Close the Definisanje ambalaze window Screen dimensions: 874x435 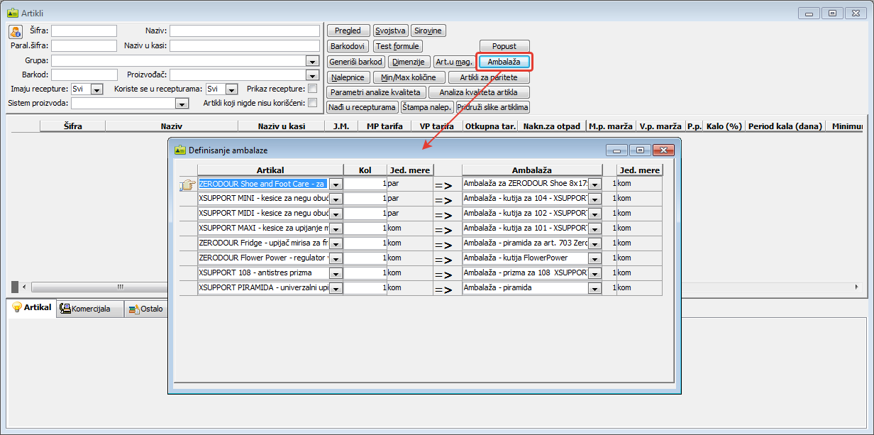(663, 150)
